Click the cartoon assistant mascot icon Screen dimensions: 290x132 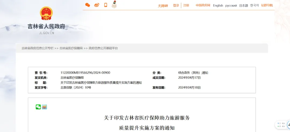pos(114,5)
